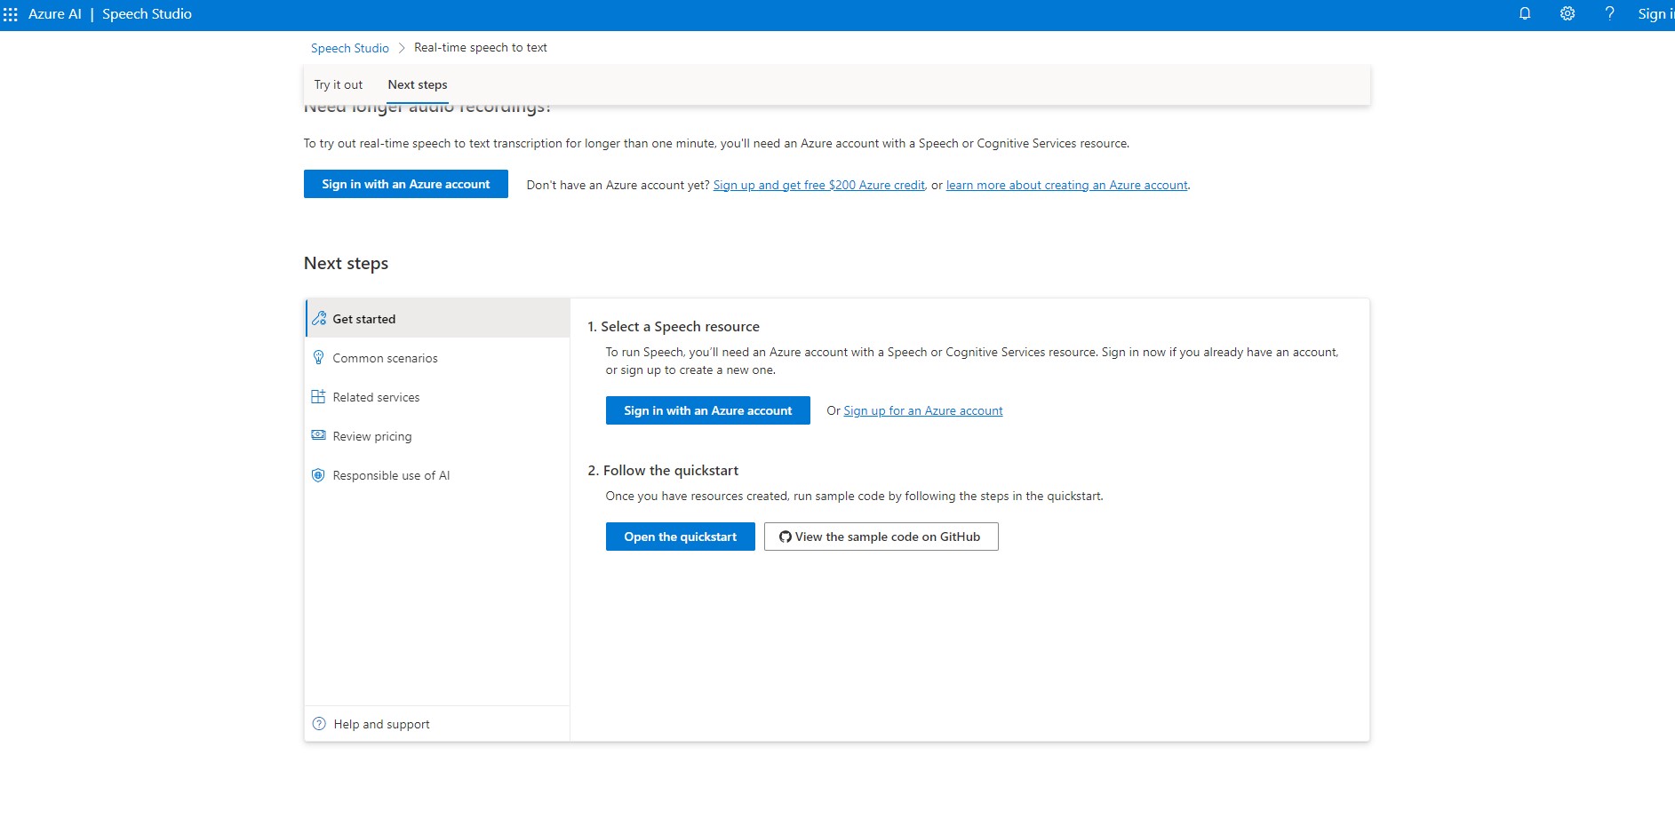Click the Responsible use of AI shield icon
Image resolution: width=1675 pixels, height=819 pixels.
tap(318, 475)
